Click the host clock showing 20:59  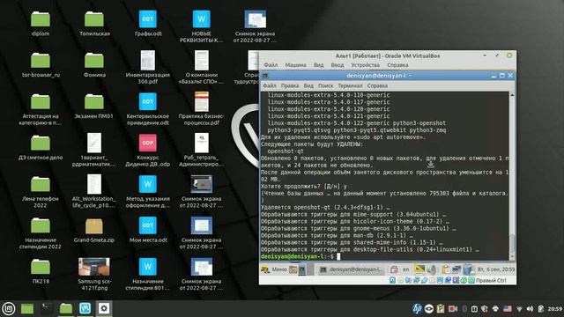tap(555, 308)
